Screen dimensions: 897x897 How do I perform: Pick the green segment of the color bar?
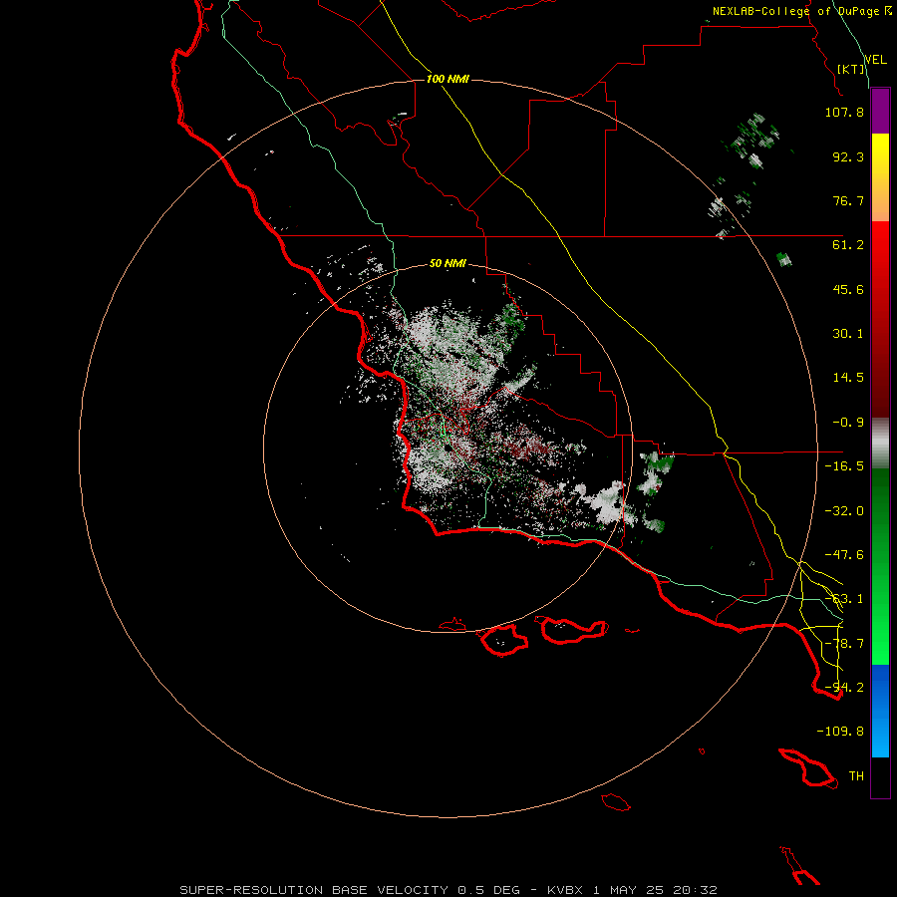(880, 566)
